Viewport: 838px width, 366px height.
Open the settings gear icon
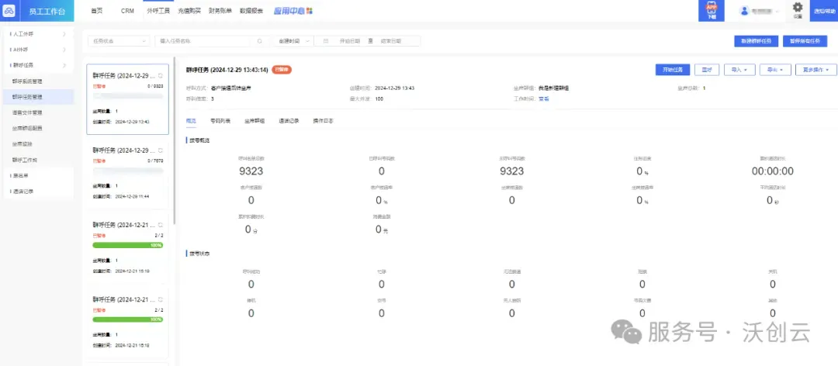(798, 8)
